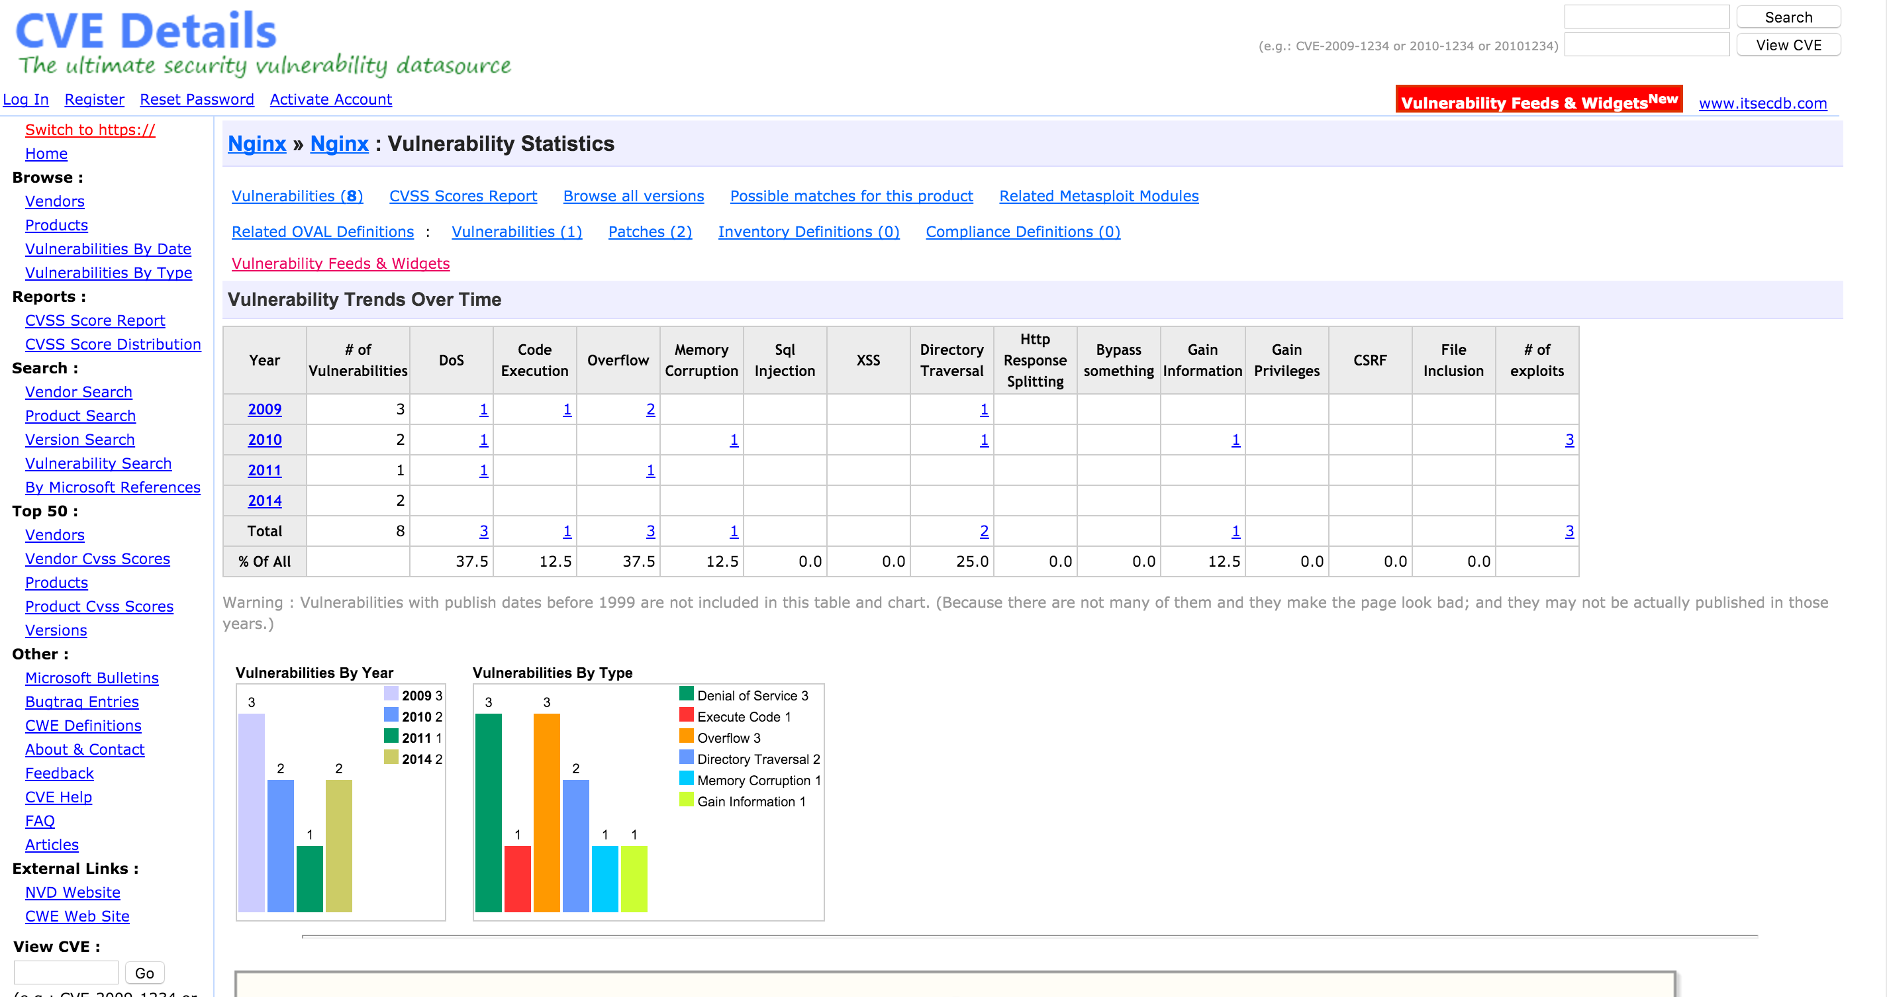Open Vulnerabilities By Type in sidebar
Viewport: 1887px width, 997px height.
pos(109,273)
